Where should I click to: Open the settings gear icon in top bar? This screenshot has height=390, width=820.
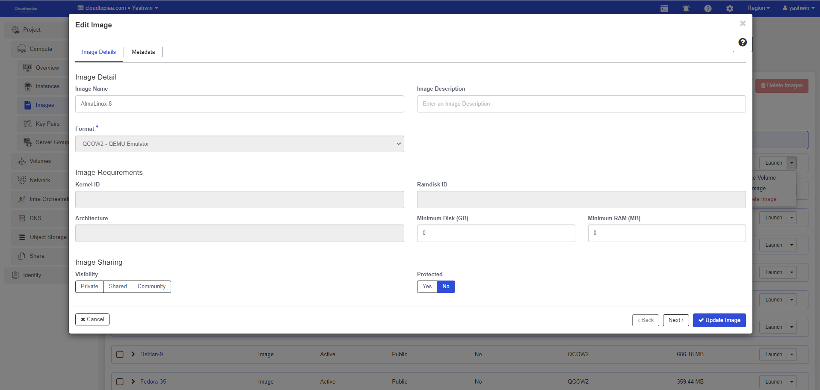pos(729,9)
